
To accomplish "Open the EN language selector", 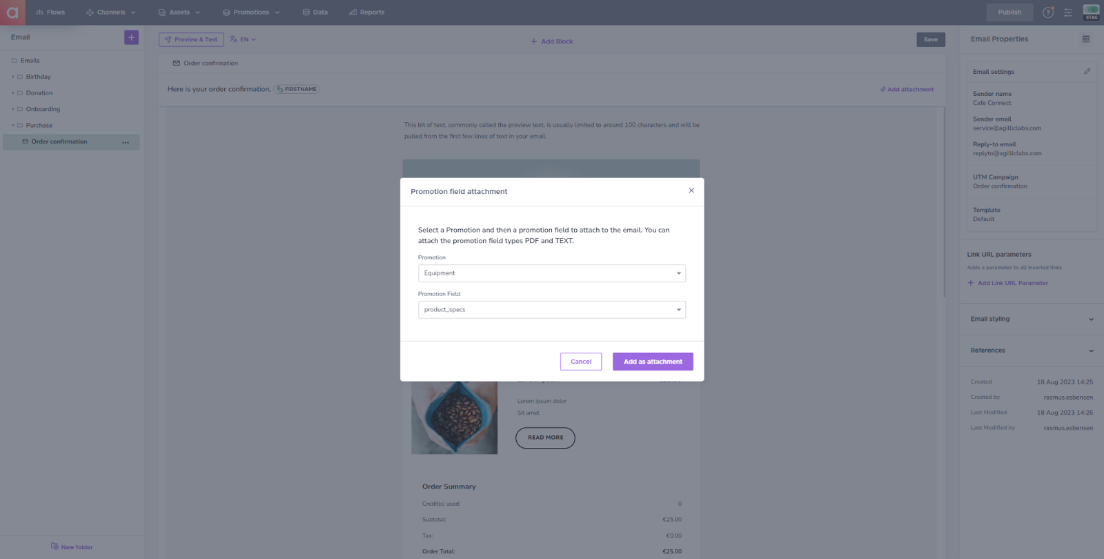I will [x=243, y=39].
